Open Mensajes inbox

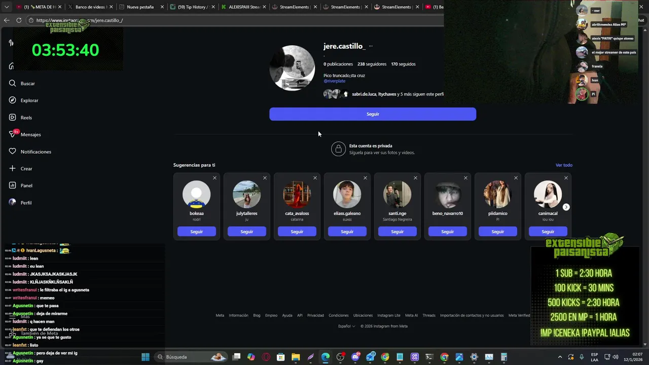point(25,134)
